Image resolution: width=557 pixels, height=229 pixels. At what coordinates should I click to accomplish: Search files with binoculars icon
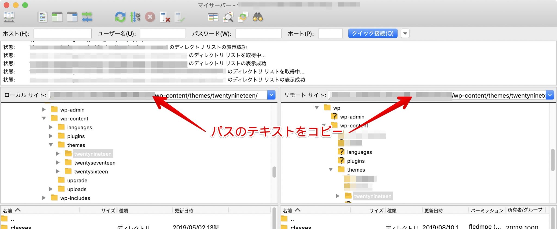[x=258, y=17]
